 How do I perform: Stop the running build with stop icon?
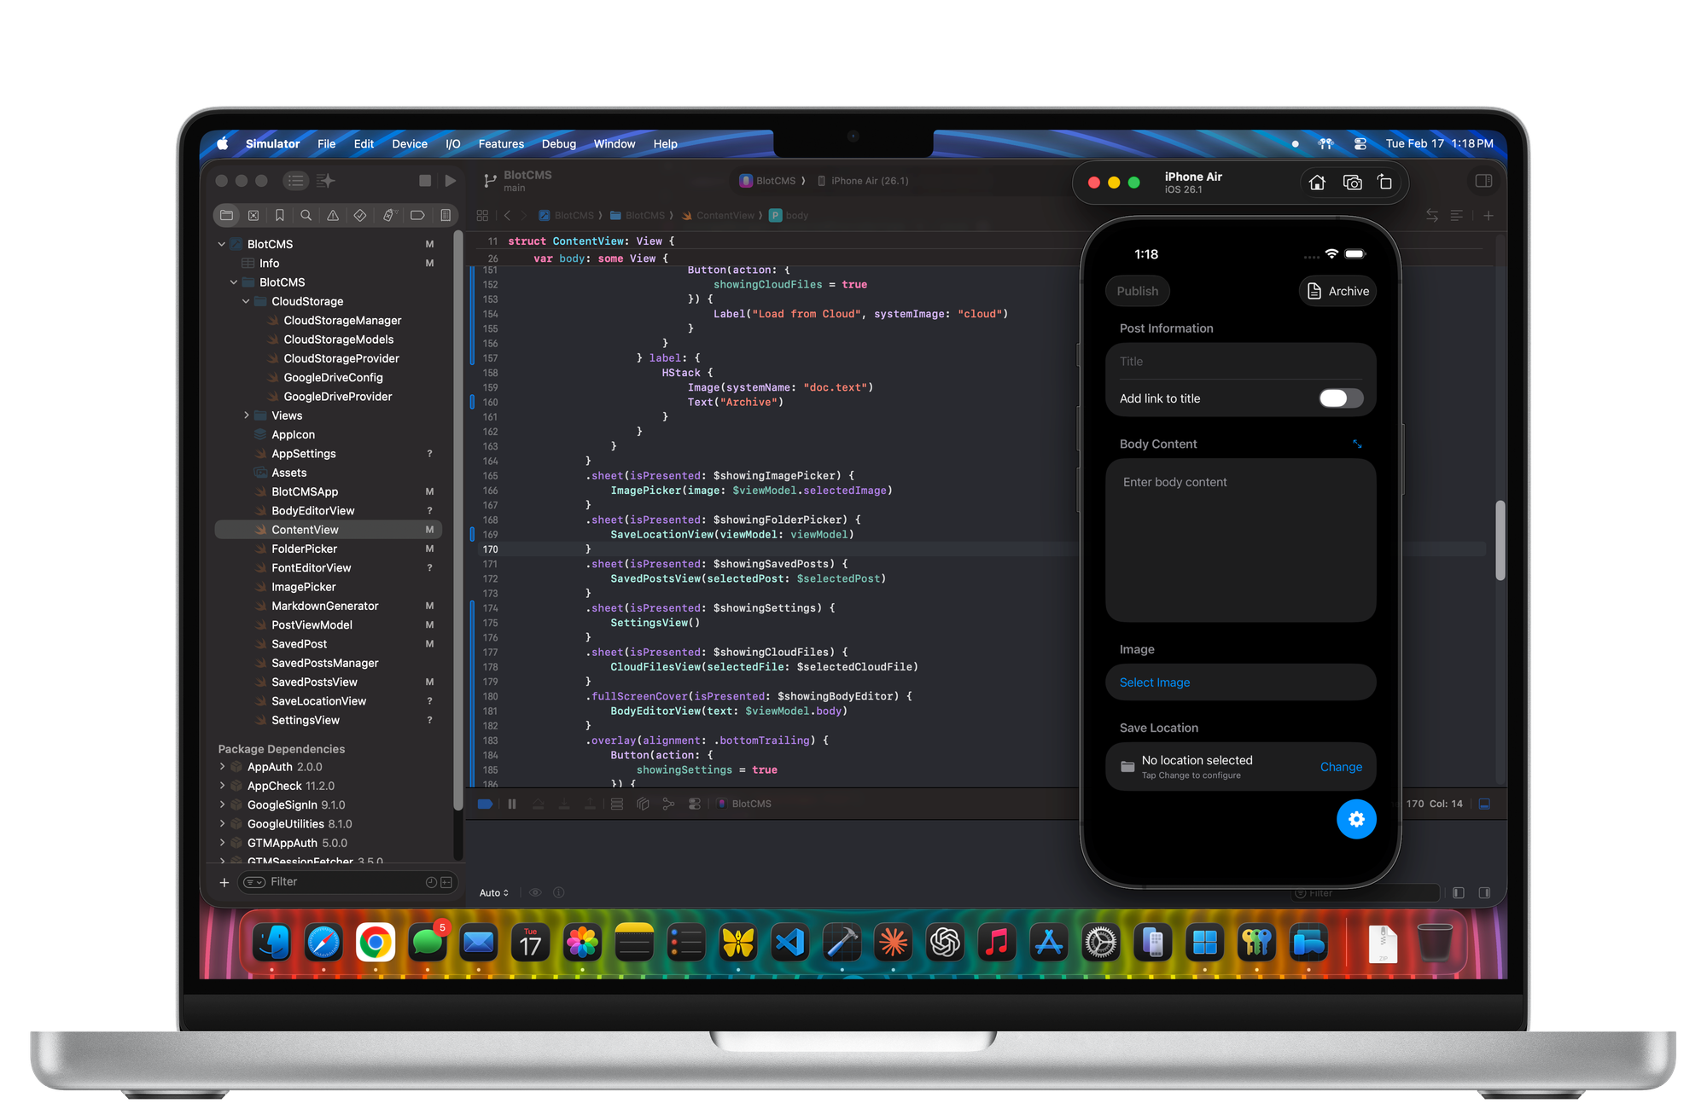coord(425,181)
